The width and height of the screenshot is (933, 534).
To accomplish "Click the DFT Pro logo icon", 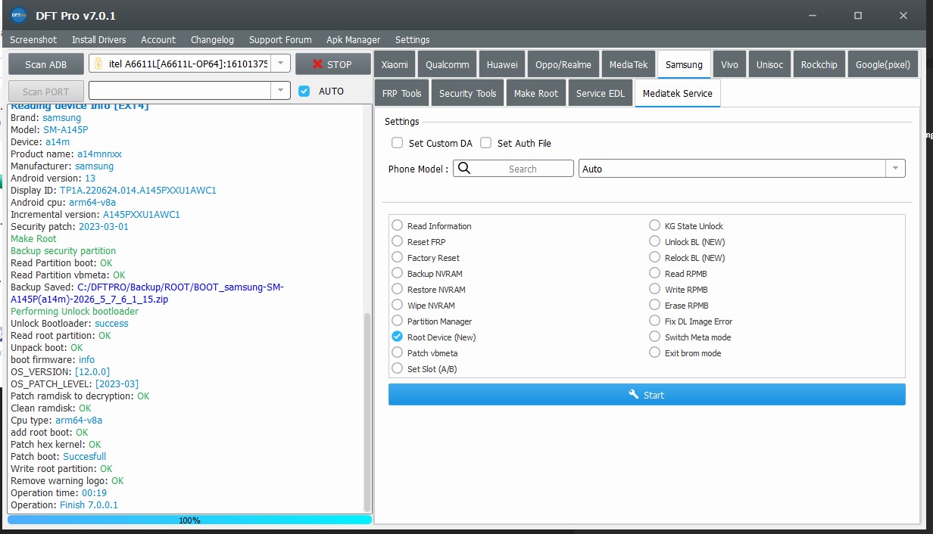I will (x=19, y=15).
